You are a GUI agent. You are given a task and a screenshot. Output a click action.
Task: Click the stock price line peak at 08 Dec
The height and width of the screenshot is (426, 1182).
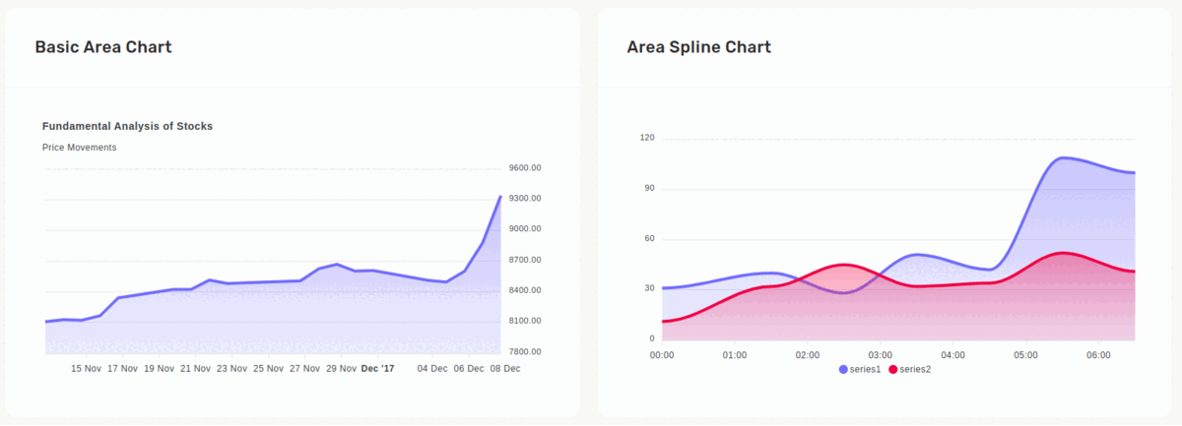point(500,197)
